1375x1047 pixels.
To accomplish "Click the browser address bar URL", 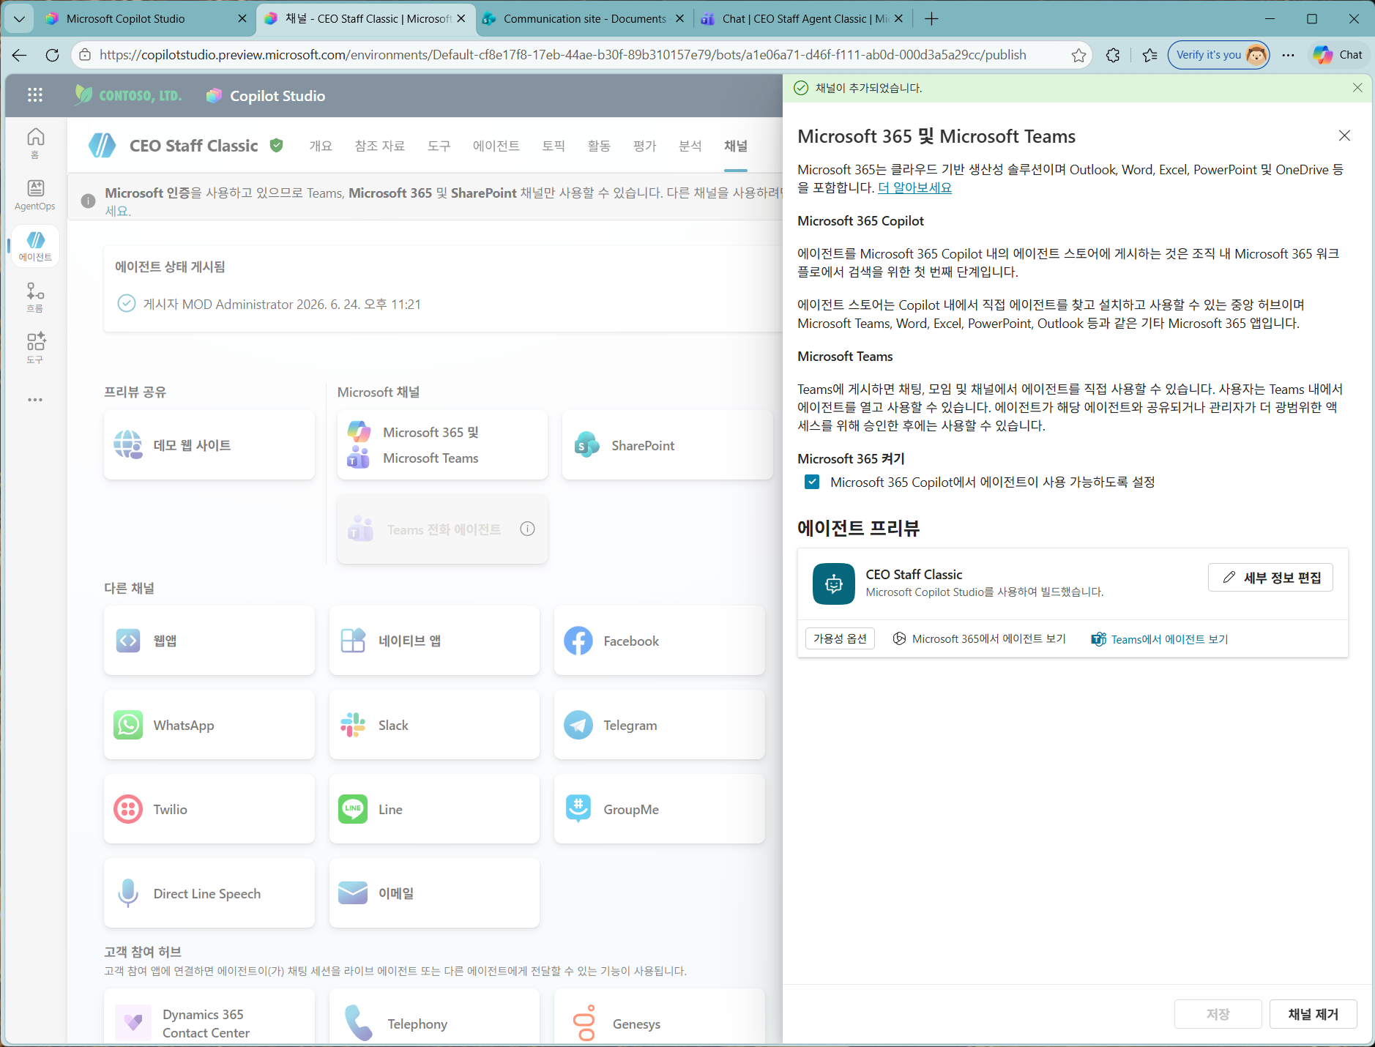I will [x=562, y=55].
